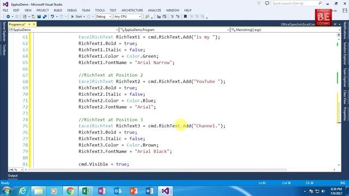Click the code text "cmd.Visible = true;"

click(104, 164)
